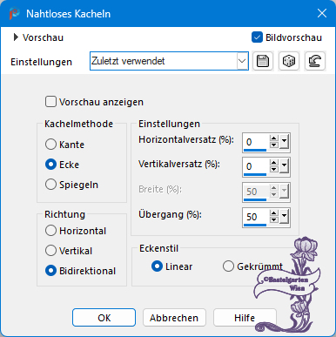Viewport: 336px width, 337px height.
Task: Click the save preset floppy disk icon
Action: click(x=263, y=61)
